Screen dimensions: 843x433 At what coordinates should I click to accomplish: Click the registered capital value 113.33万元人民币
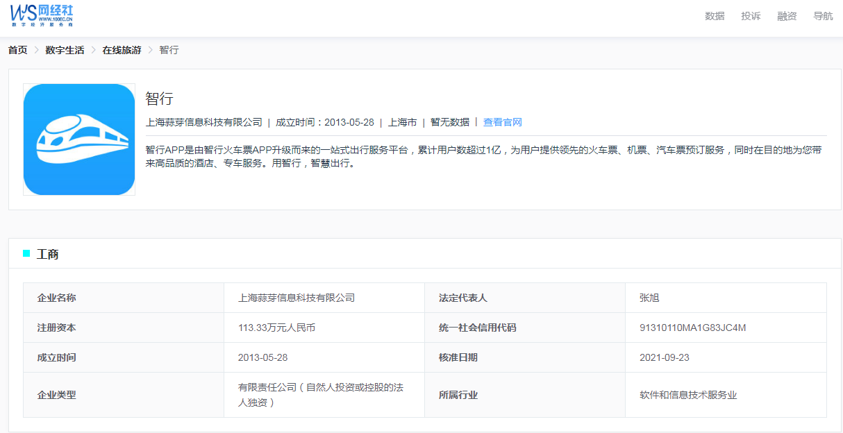pos(276,328)
